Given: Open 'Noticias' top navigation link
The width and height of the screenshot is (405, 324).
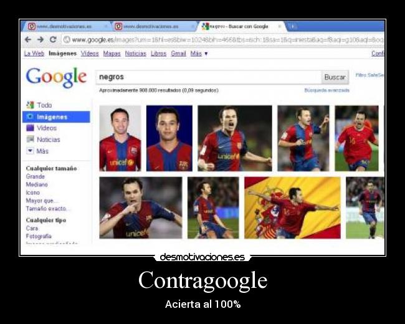Looking at the screenshot, I should tap(136, 54).
